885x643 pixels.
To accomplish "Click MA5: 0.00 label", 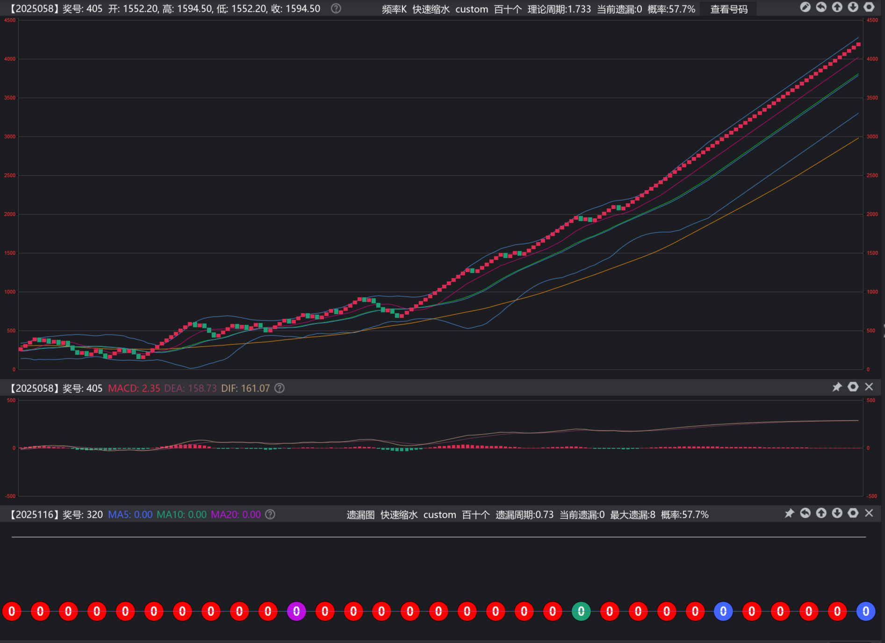I will [x=130, y=515].
